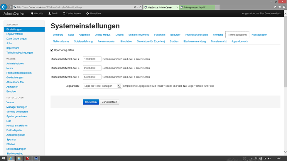Open File Explorer from the taskbar

[x=19, y=158]
